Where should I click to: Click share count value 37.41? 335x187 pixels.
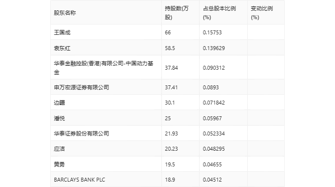coord(171,87)
